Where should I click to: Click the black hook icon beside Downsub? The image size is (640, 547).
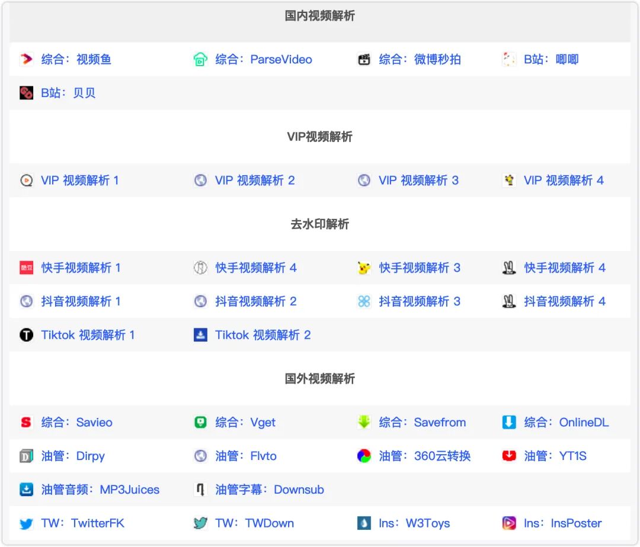(x=200, y=490)
